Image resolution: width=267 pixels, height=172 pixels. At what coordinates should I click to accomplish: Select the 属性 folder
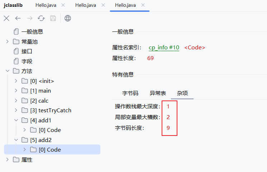click(27, 160)
